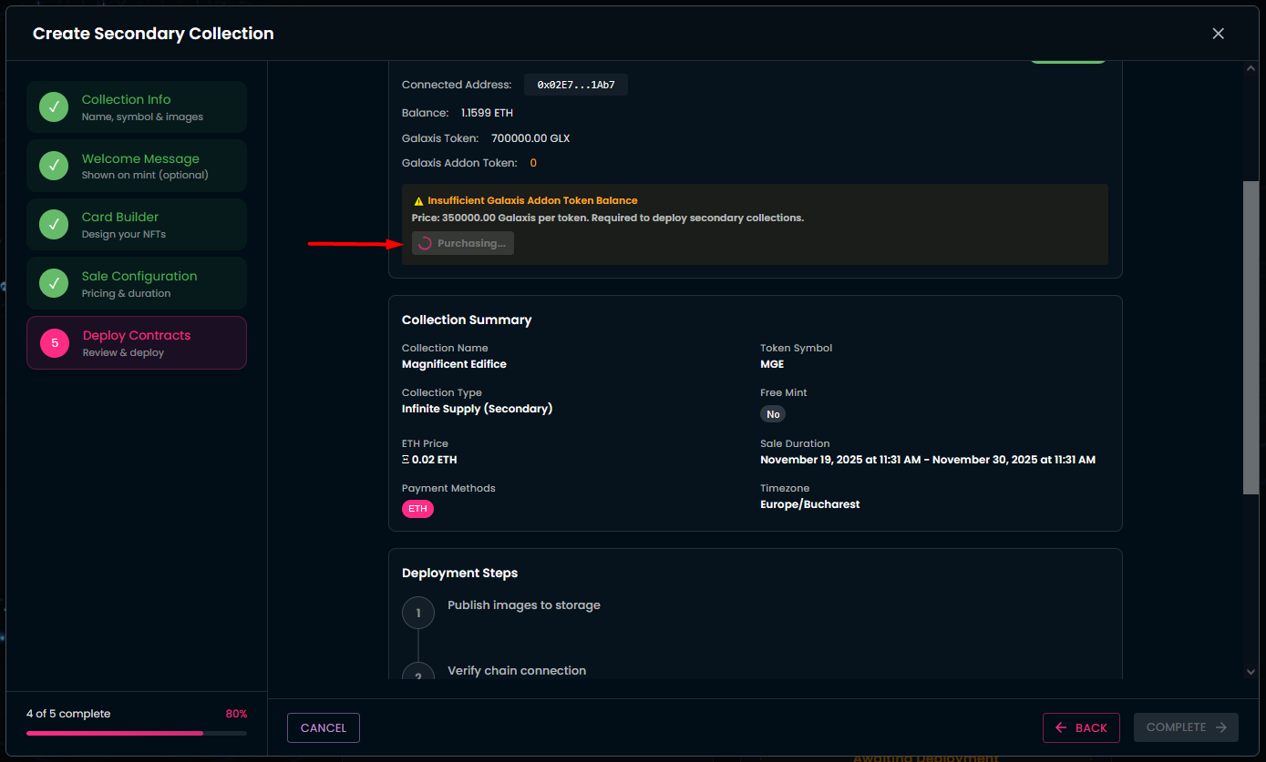Click the Sale Configuration checkmark icon
The image size is (1266, 762).
coord(54,283)
